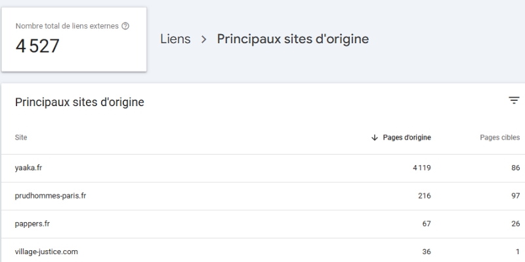
Task: Click the total external links card showing 4 527
Action: tap(73, 39)
